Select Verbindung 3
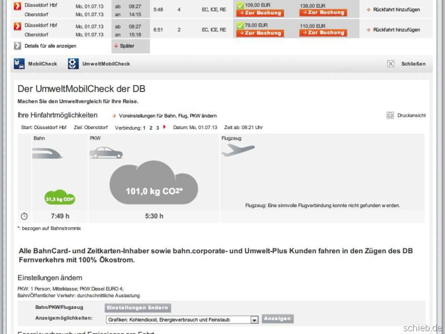Screen dimensions: 445x334 coord(157,128)
